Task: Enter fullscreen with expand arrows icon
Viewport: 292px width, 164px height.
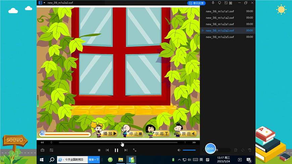Action: pos(135,150)
